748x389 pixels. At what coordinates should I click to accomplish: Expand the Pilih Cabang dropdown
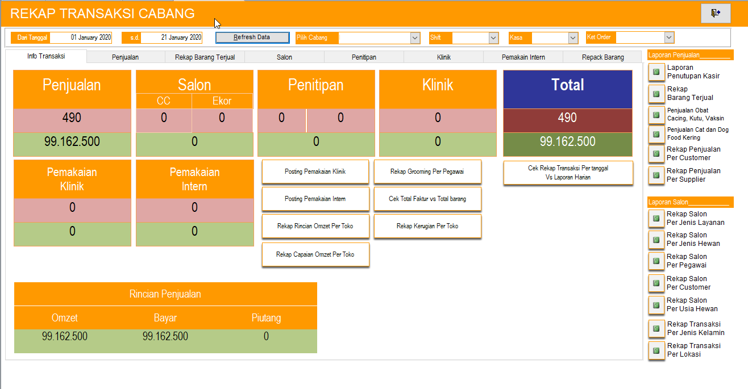[x=415, y=38]
